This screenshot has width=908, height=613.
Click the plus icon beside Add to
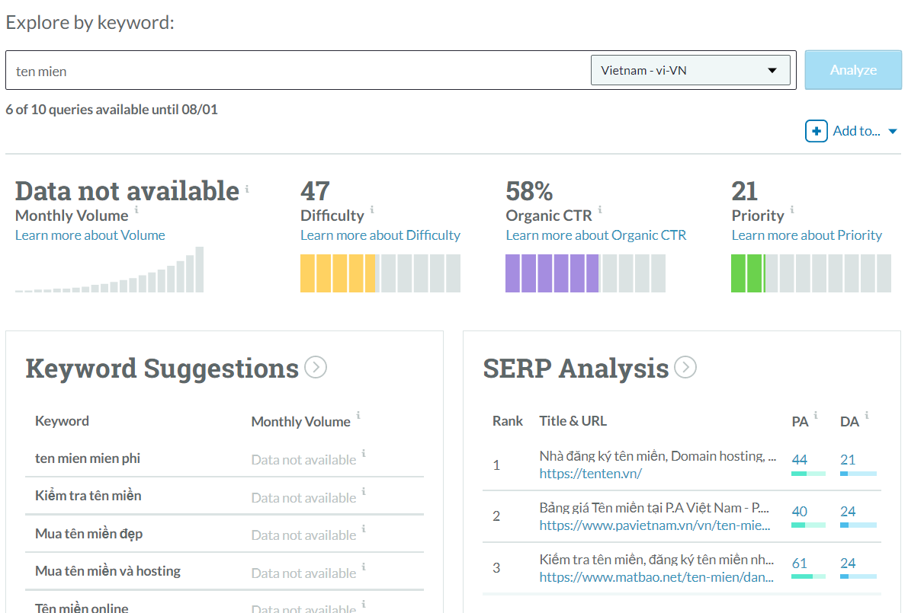pyautogui.click(x=816, y=131)
